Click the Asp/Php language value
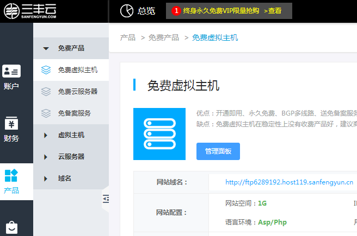This screenshot has width=357, height=236. click(272, 222)
